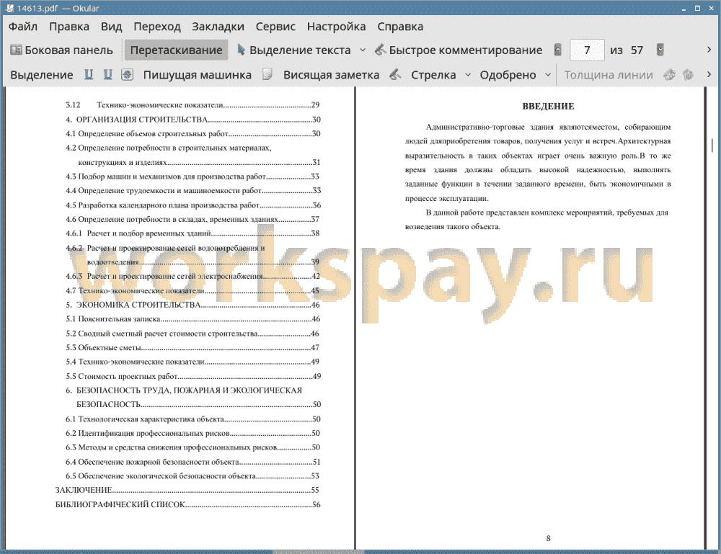The height and width of the screenshot is (554, 721).
Task: Open the Переход menu
Action: click(156, 27)
